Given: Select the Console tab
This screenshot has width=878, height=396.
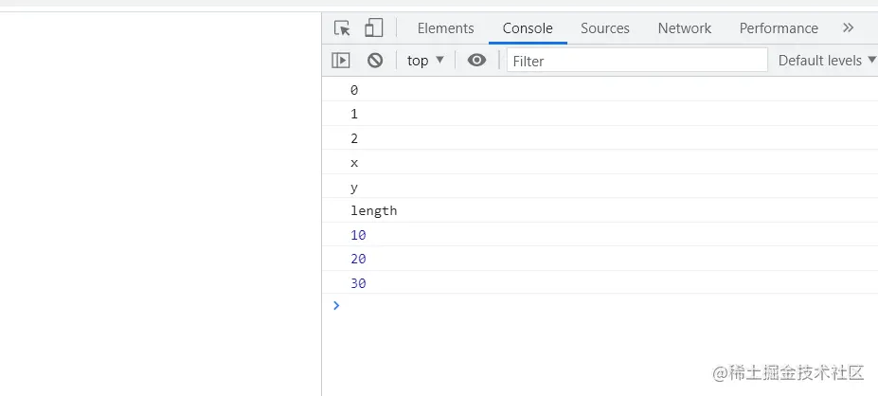Looking at the screenshot, I should click(x=528, y=28).
